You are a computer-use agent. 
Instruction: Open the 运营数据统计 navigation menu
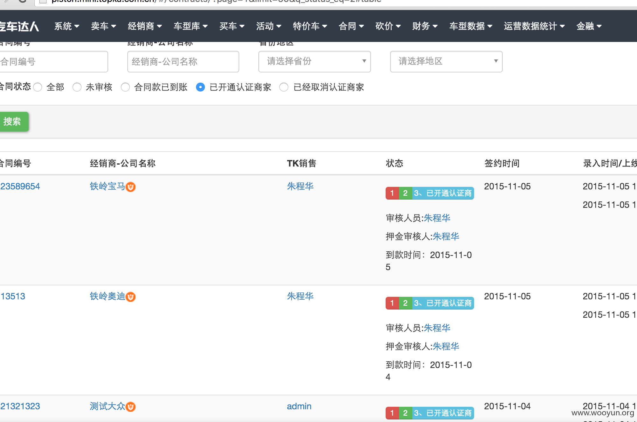point(534,26)
